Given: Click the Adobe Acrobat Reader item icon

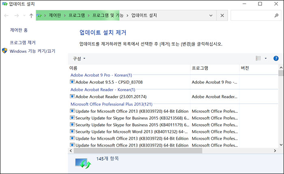Looking at the screenshot, I should 72,97.
